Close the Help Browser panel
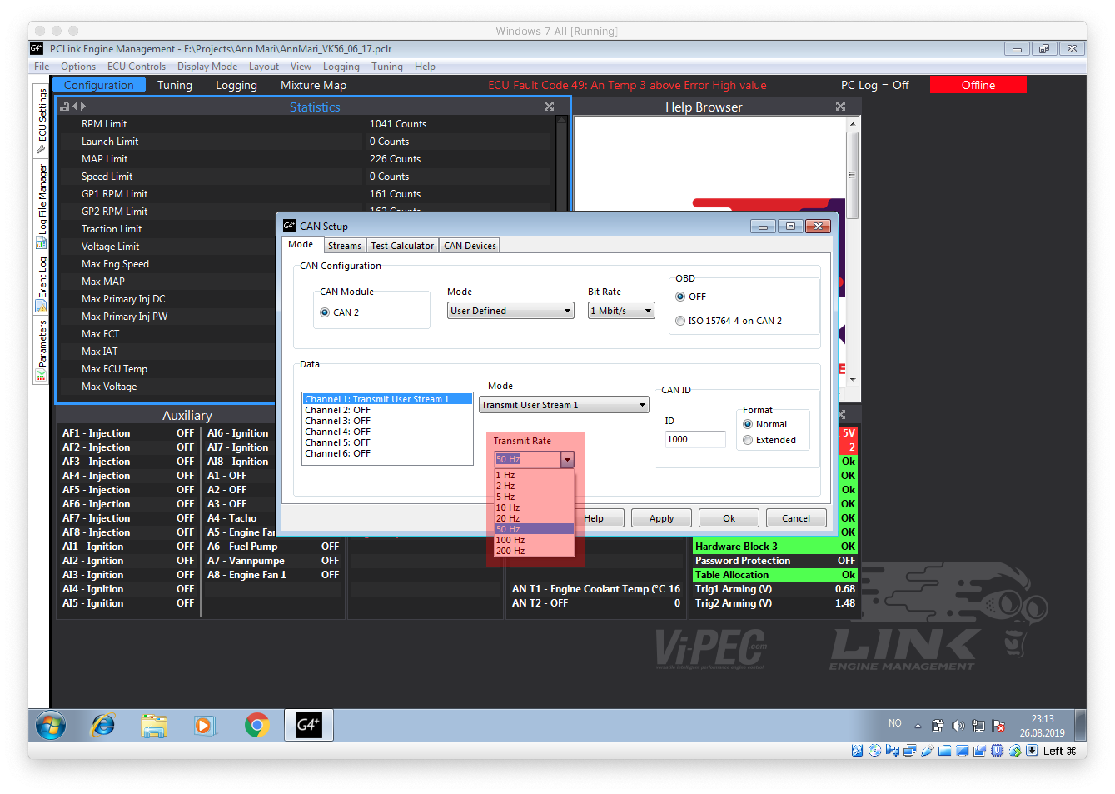Screen dimensions: 1115x794 840,107
